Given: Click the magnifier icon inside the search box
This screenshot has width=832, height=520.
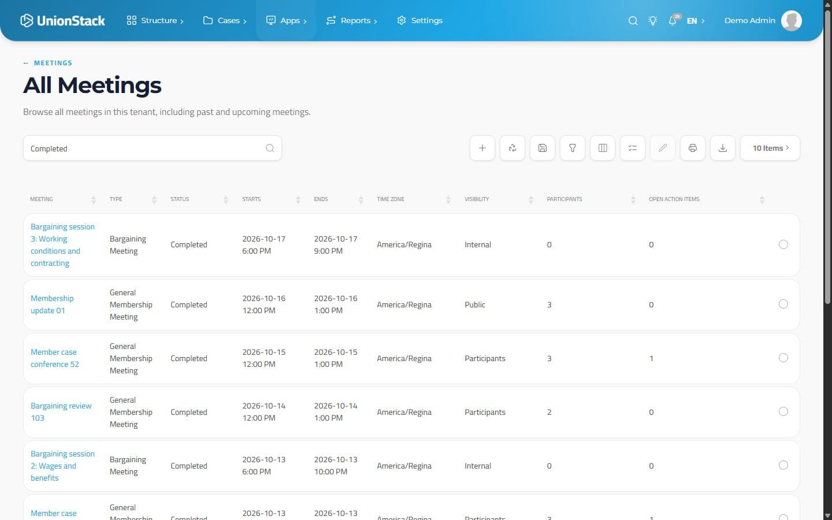Looking at the screenshot, I should 270,148.
